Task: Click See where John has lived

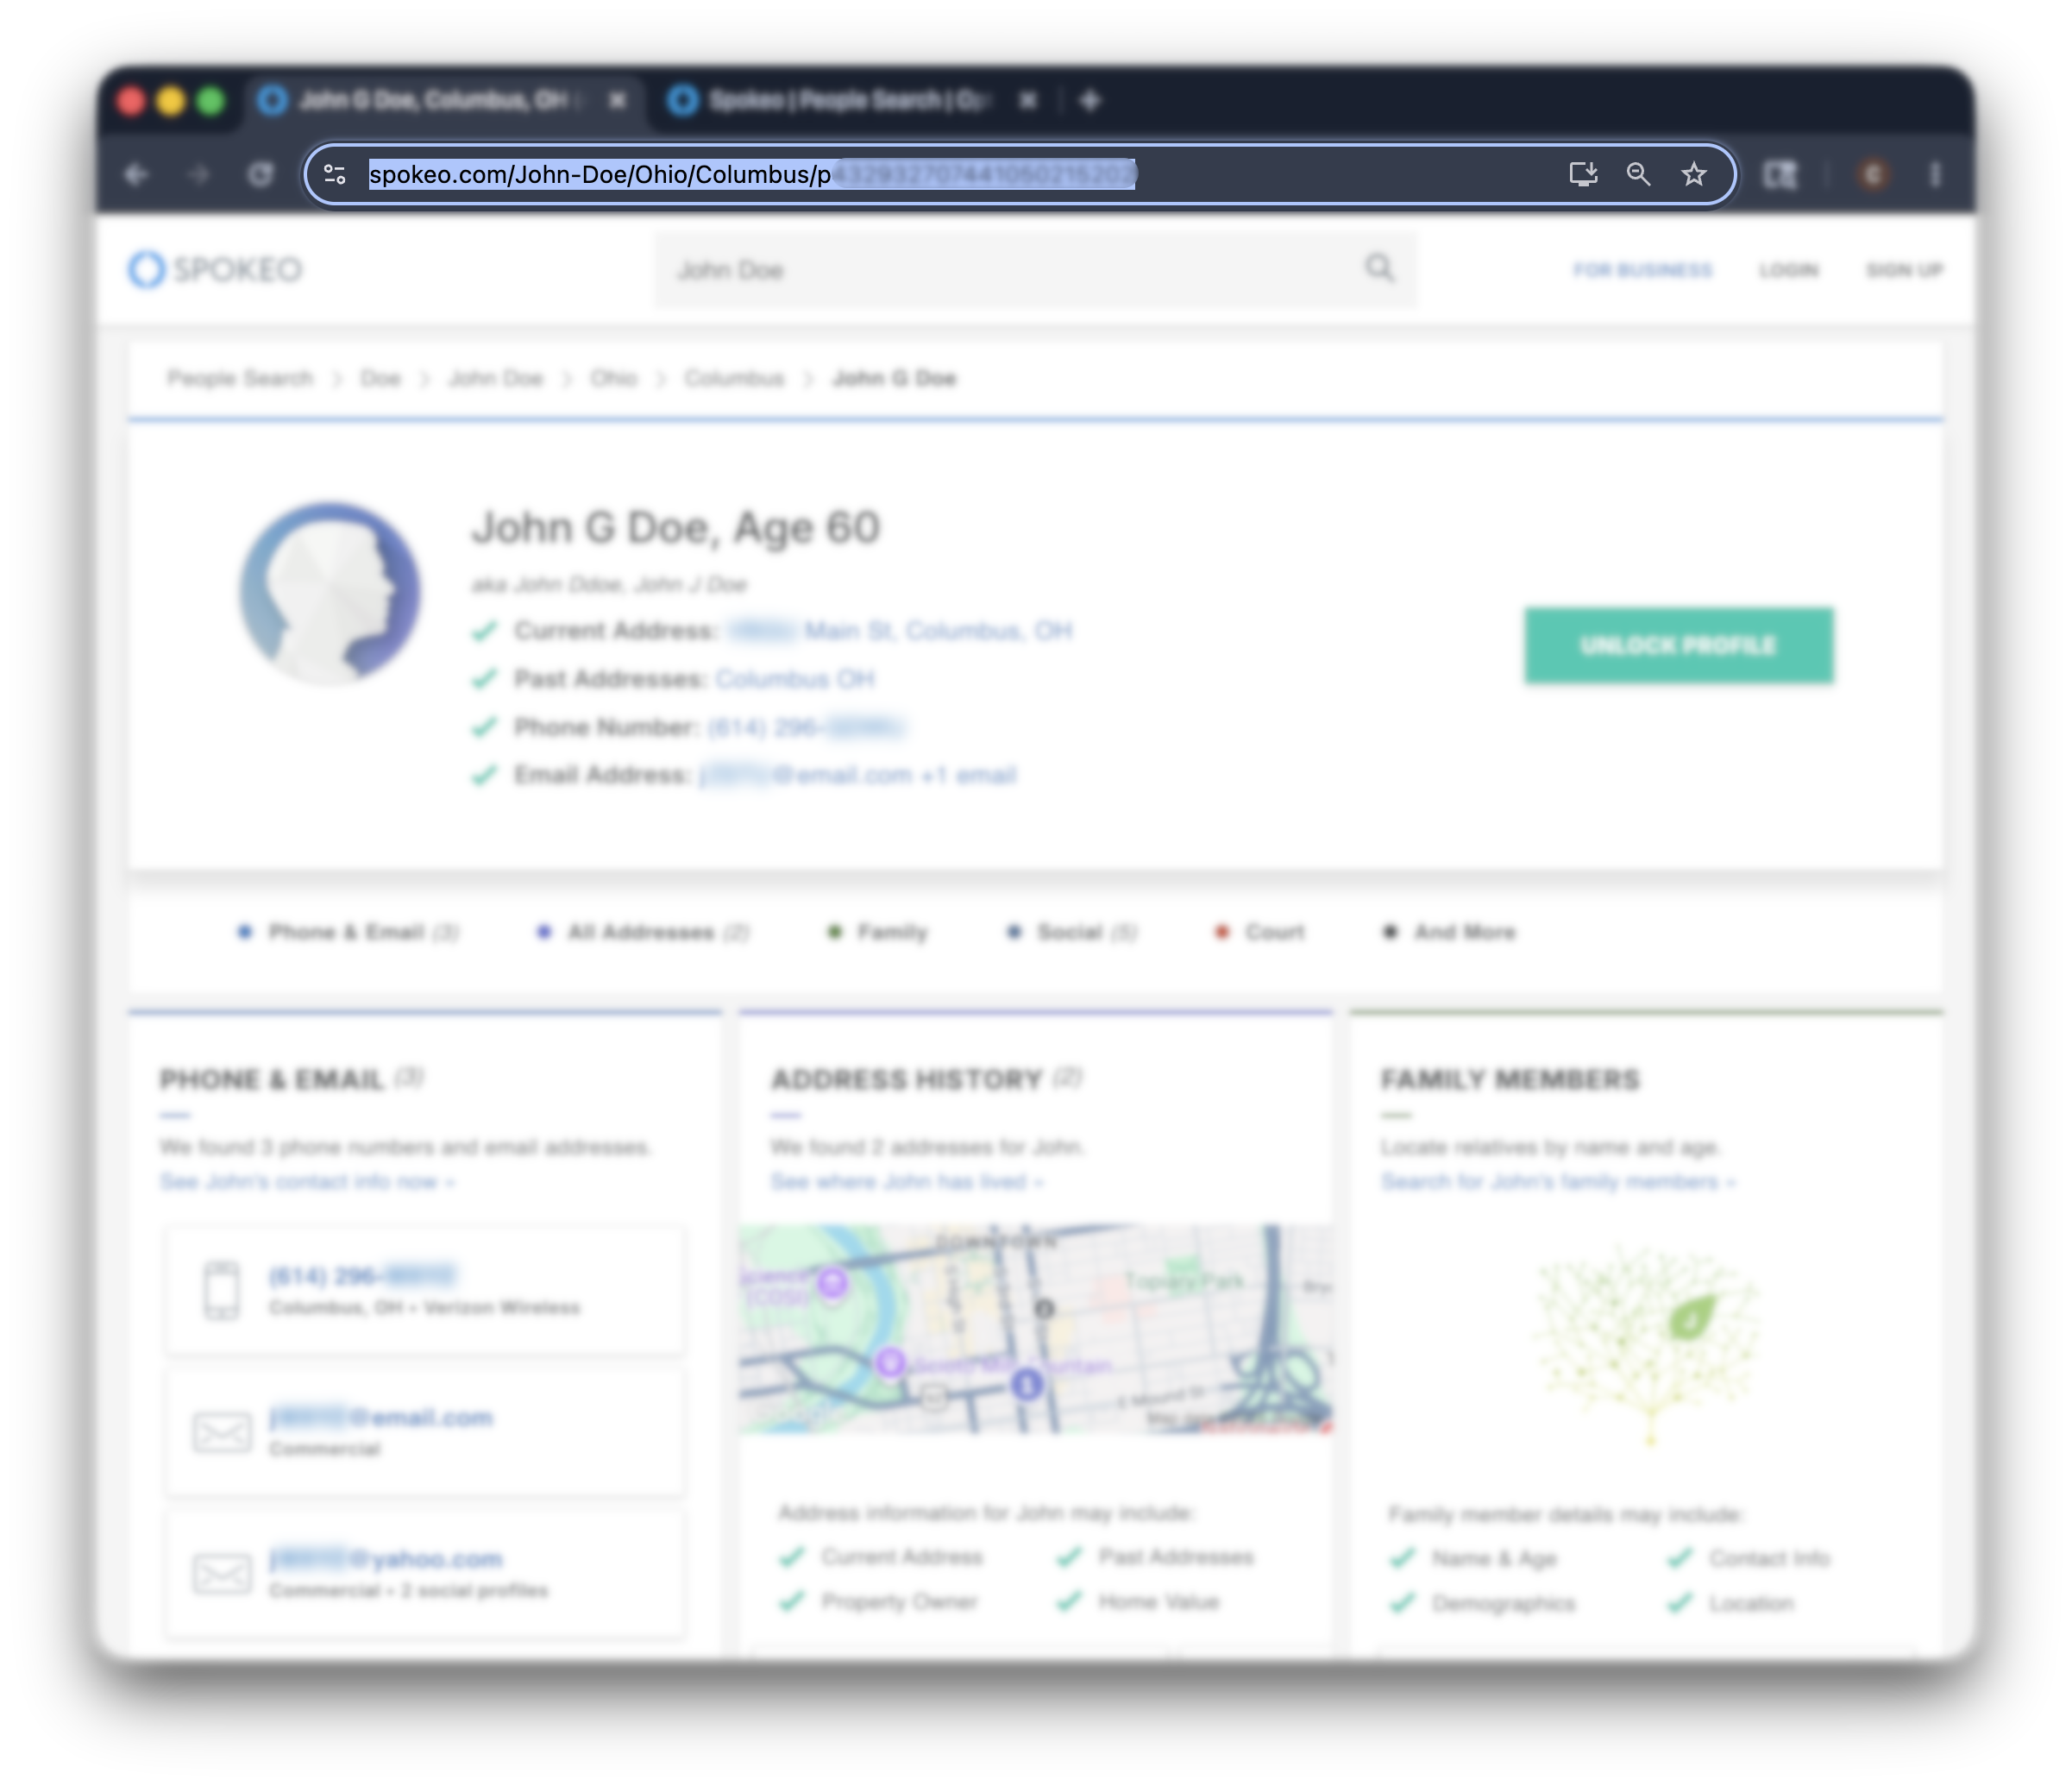Action: 907,1181
